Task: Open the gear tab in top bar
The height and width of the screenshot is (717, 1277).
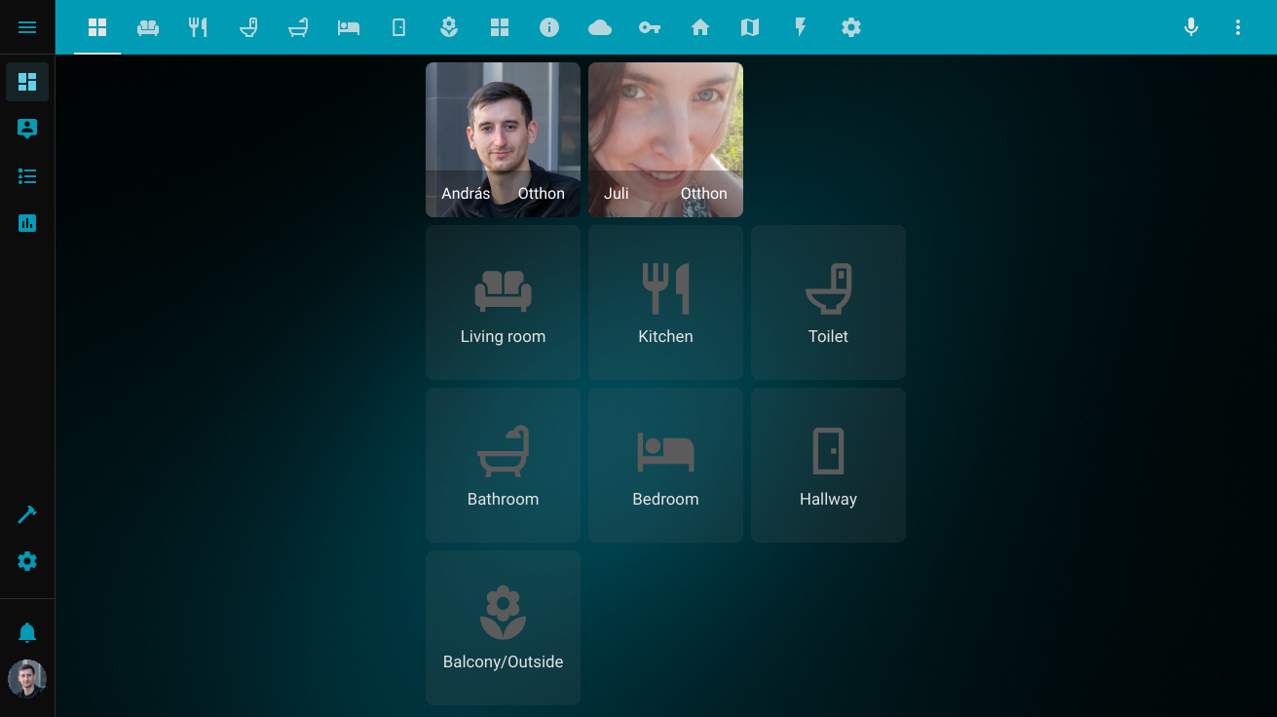Action: [851, 27]
